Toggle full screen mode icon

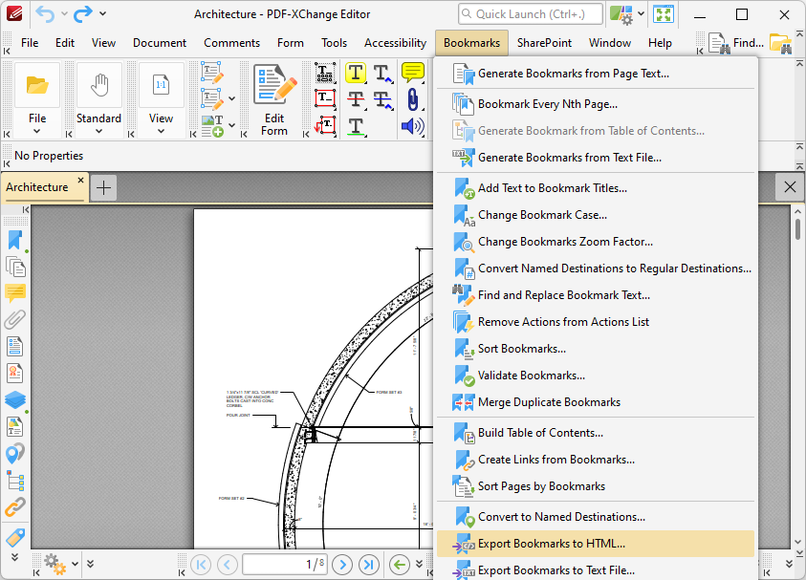663,14
